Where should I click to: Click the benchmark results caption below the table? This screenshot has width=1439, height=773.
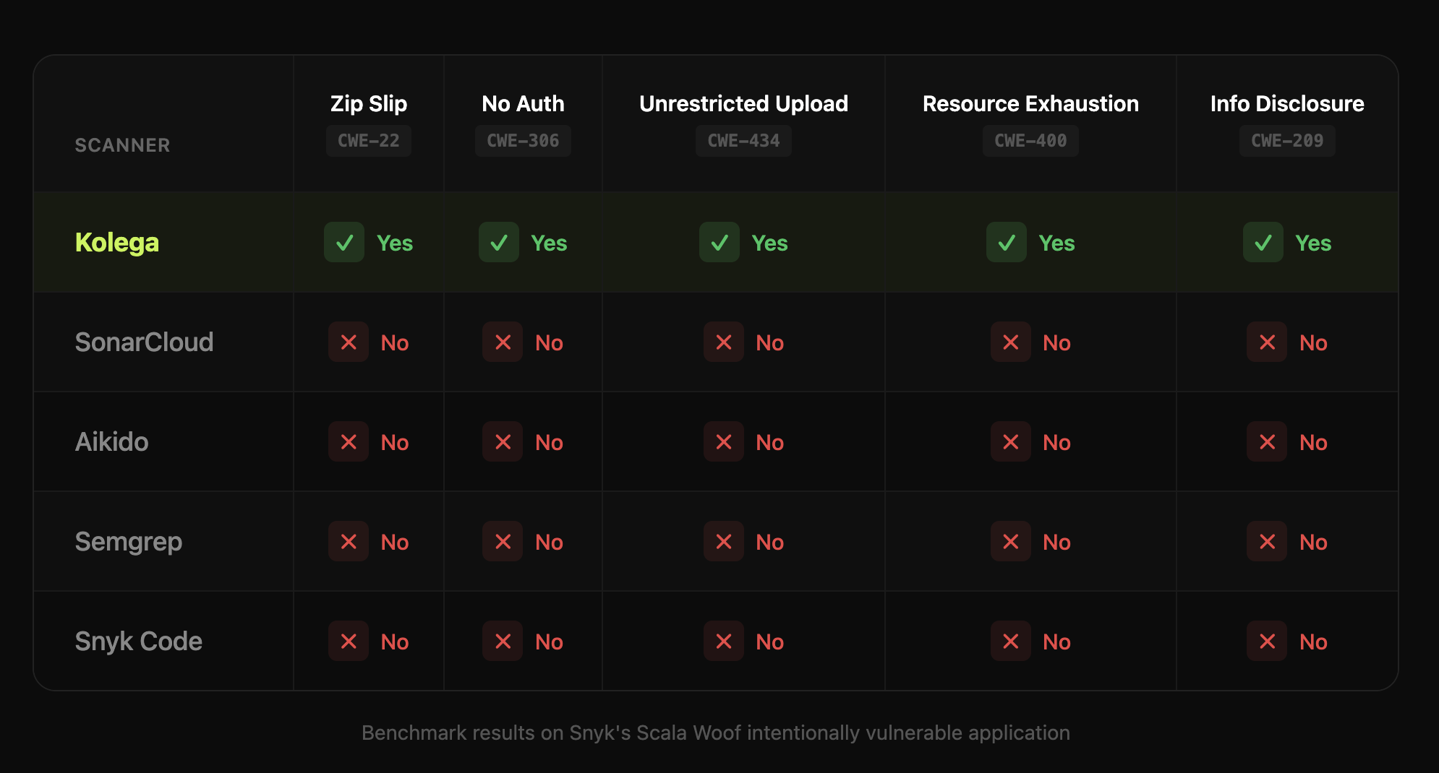click(x=716, y=733)
